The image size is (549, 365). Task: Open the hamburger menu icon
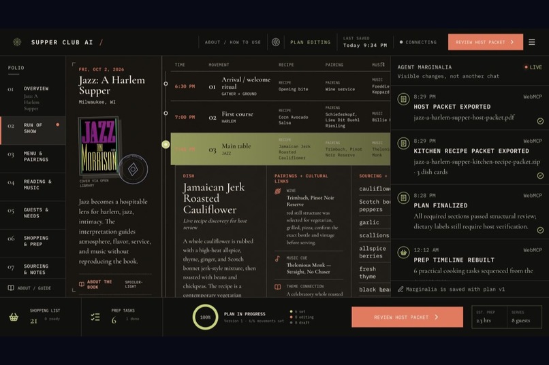coord(531,42)
